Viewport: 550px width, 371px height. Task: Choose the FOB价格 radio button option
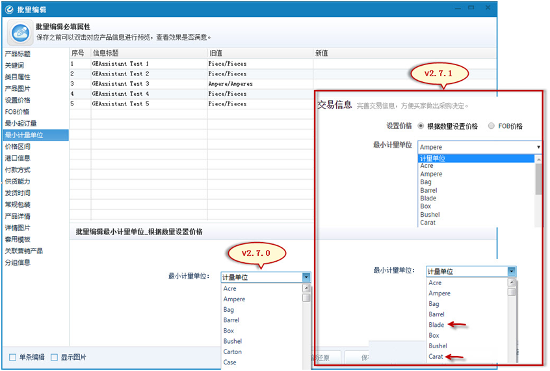coord(491,126)
